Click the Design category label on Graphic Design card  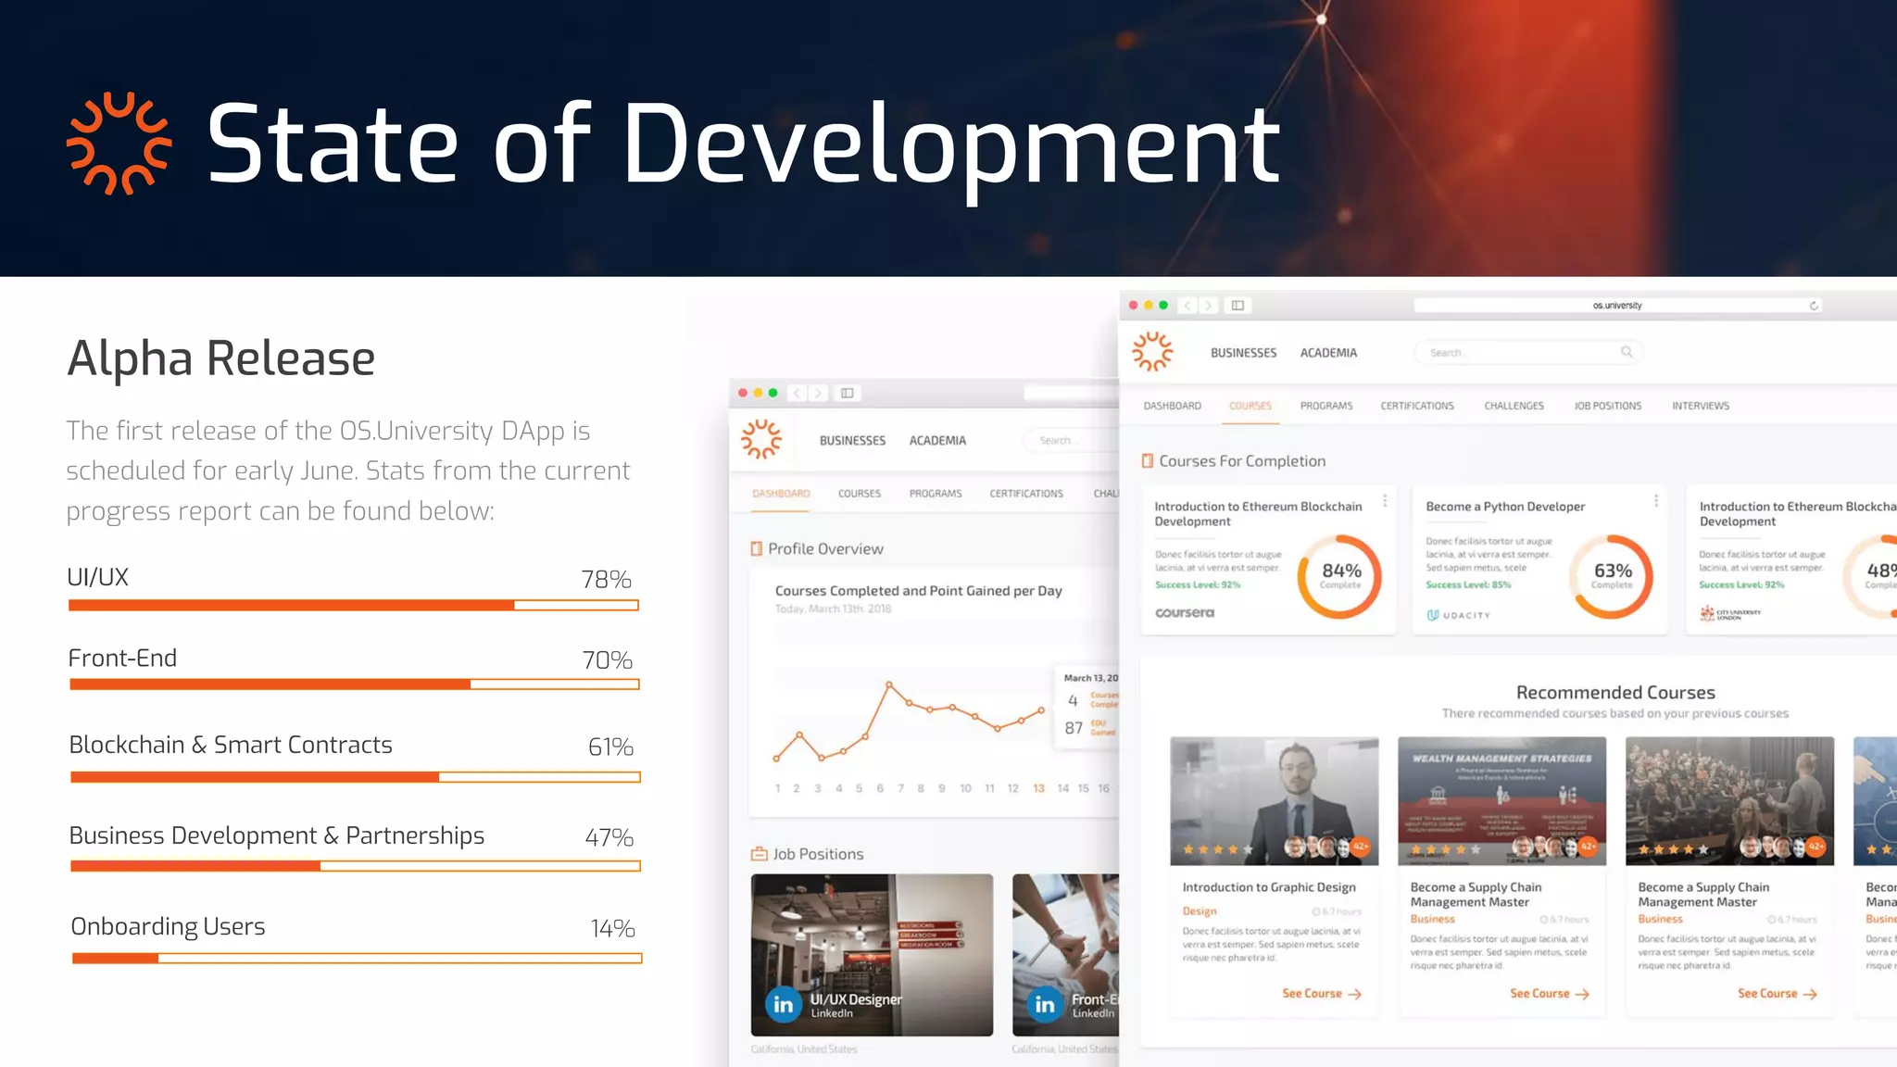point(1200,911)
